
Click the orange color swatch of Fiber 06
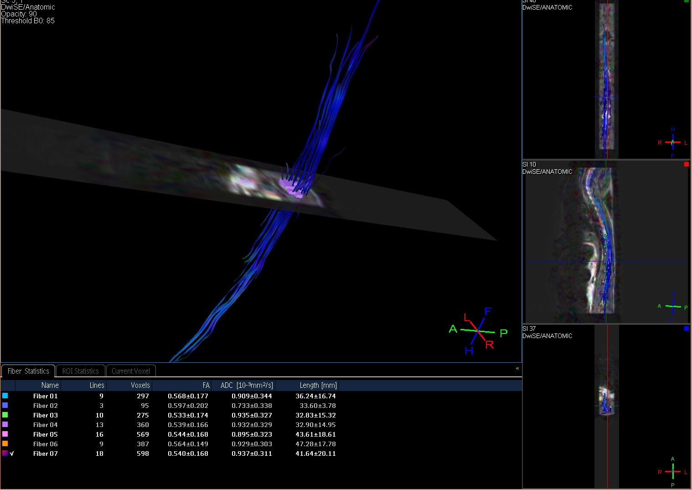coord(5,443)
